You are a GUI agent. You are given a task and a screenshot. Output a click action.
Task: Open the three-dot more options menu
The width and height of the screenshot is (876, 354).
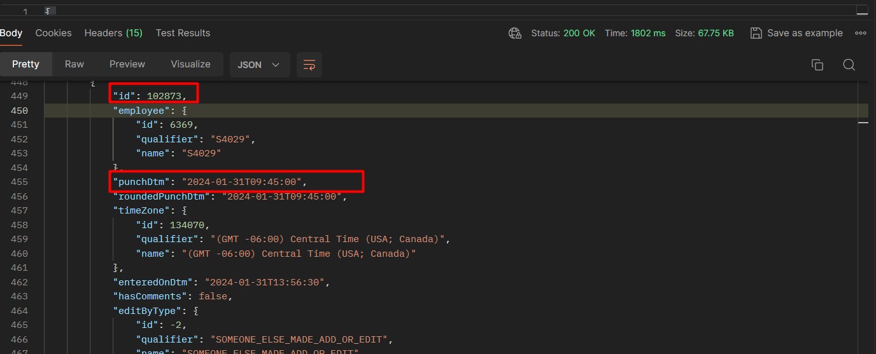click(861, 33)
